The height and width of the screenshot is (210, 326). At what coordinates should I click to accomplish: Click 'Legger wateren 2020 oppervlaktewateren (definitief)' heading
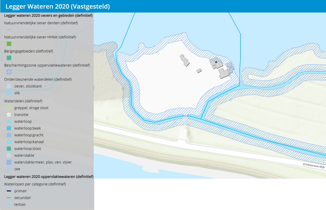point(49,177)
